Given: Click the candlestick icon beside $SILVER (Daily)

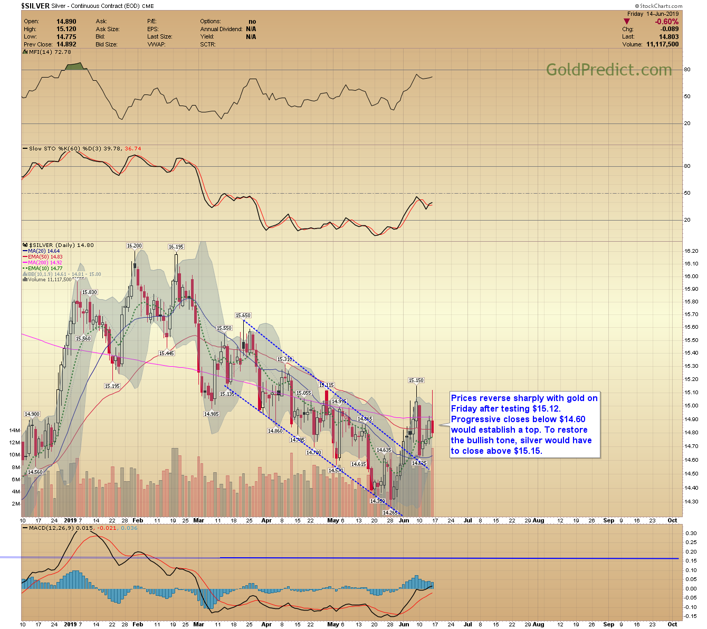Looking at the screenshot, I should pyautogui.click(x=25, y=245).
